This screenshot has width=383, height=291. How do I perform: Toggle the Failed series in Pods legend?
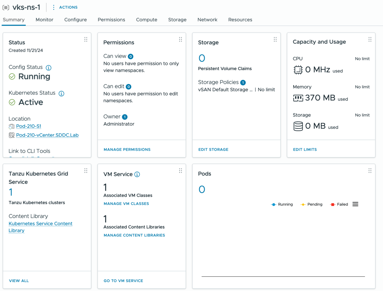339,204
